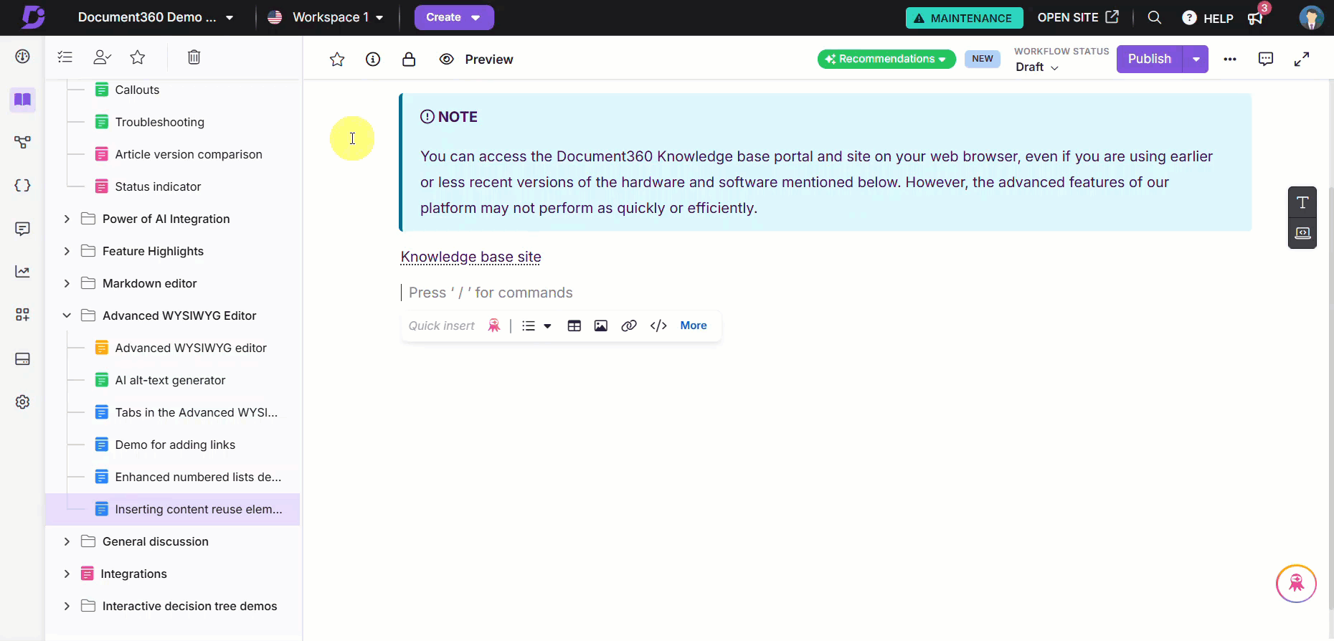
Task: Open the article comments icon
Action: click(1266, 59)
